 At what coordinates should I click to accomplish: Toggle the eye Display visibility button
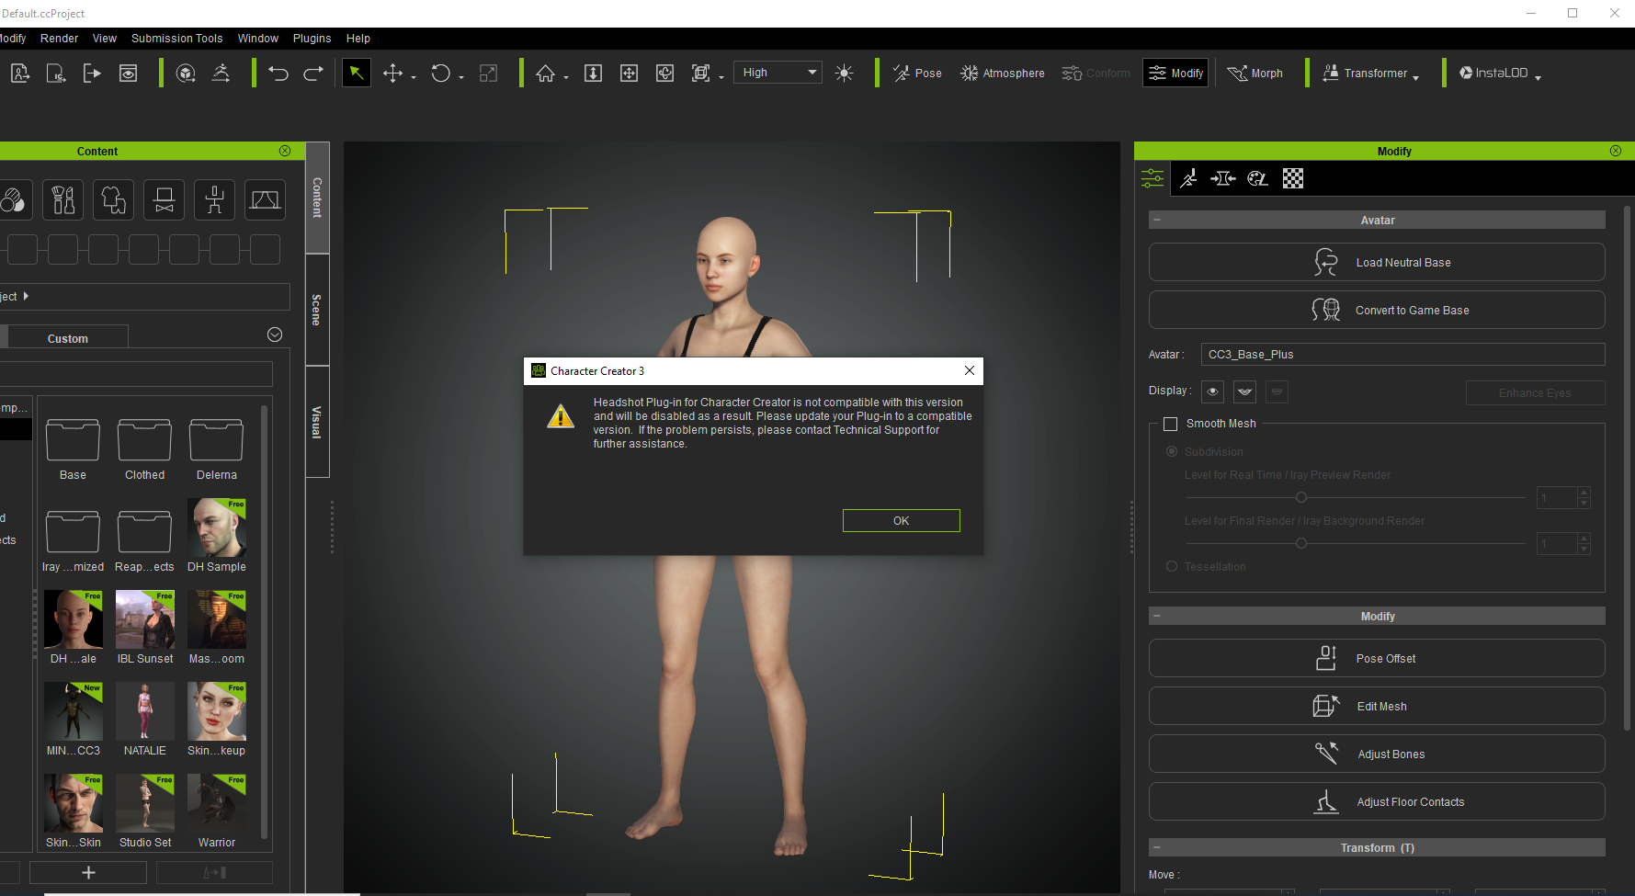coord(1213,392)
